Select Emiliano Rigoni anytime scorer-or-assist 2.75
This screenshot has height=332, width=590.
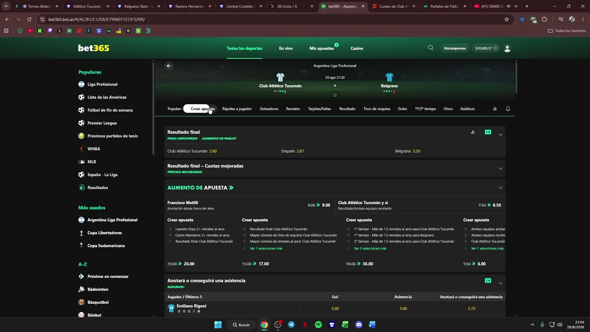point(471,308)
